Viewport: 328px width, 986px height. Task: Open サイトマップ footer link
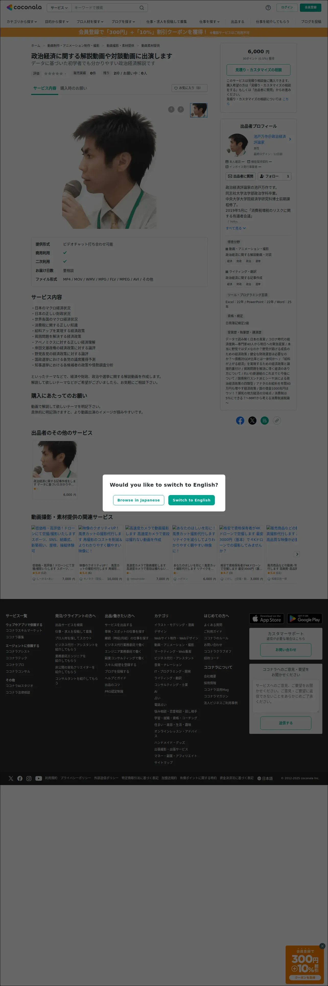(x=163, y=763)
